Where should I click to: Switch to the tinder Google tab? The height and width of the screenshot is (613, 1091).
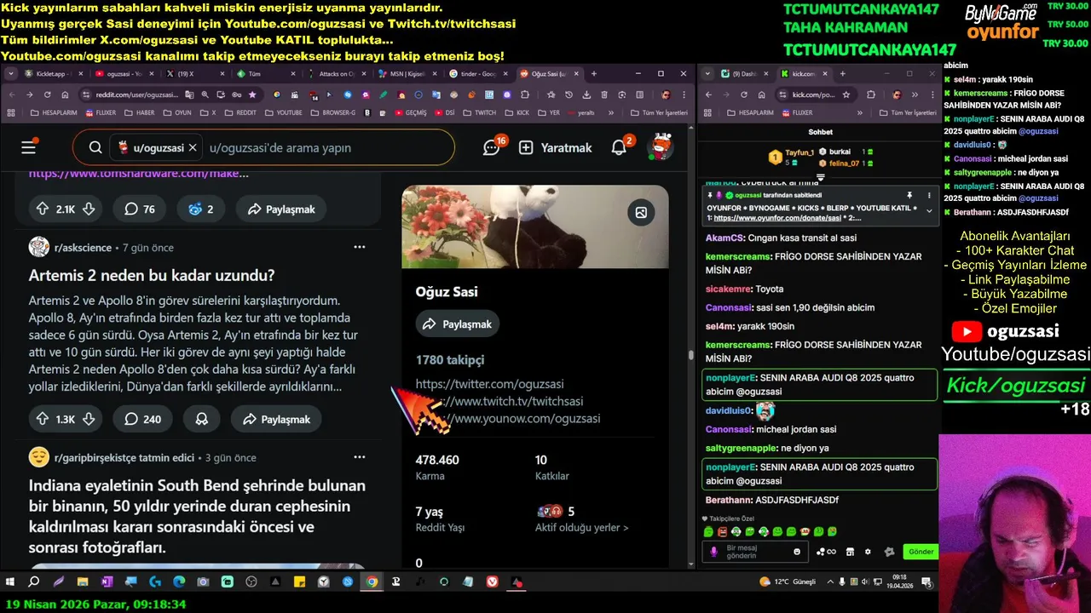click(477, 74)
